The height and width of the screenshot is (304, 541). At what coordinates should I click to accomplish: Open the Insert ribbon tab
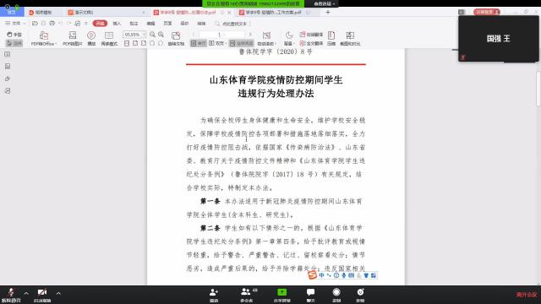coord(117,24)
